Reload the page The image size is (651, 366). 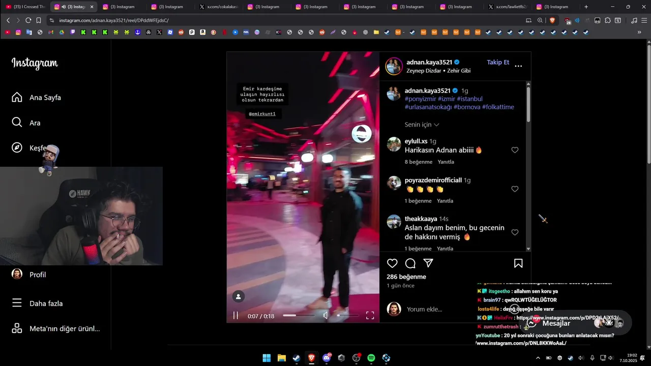[x=28, y=20]
